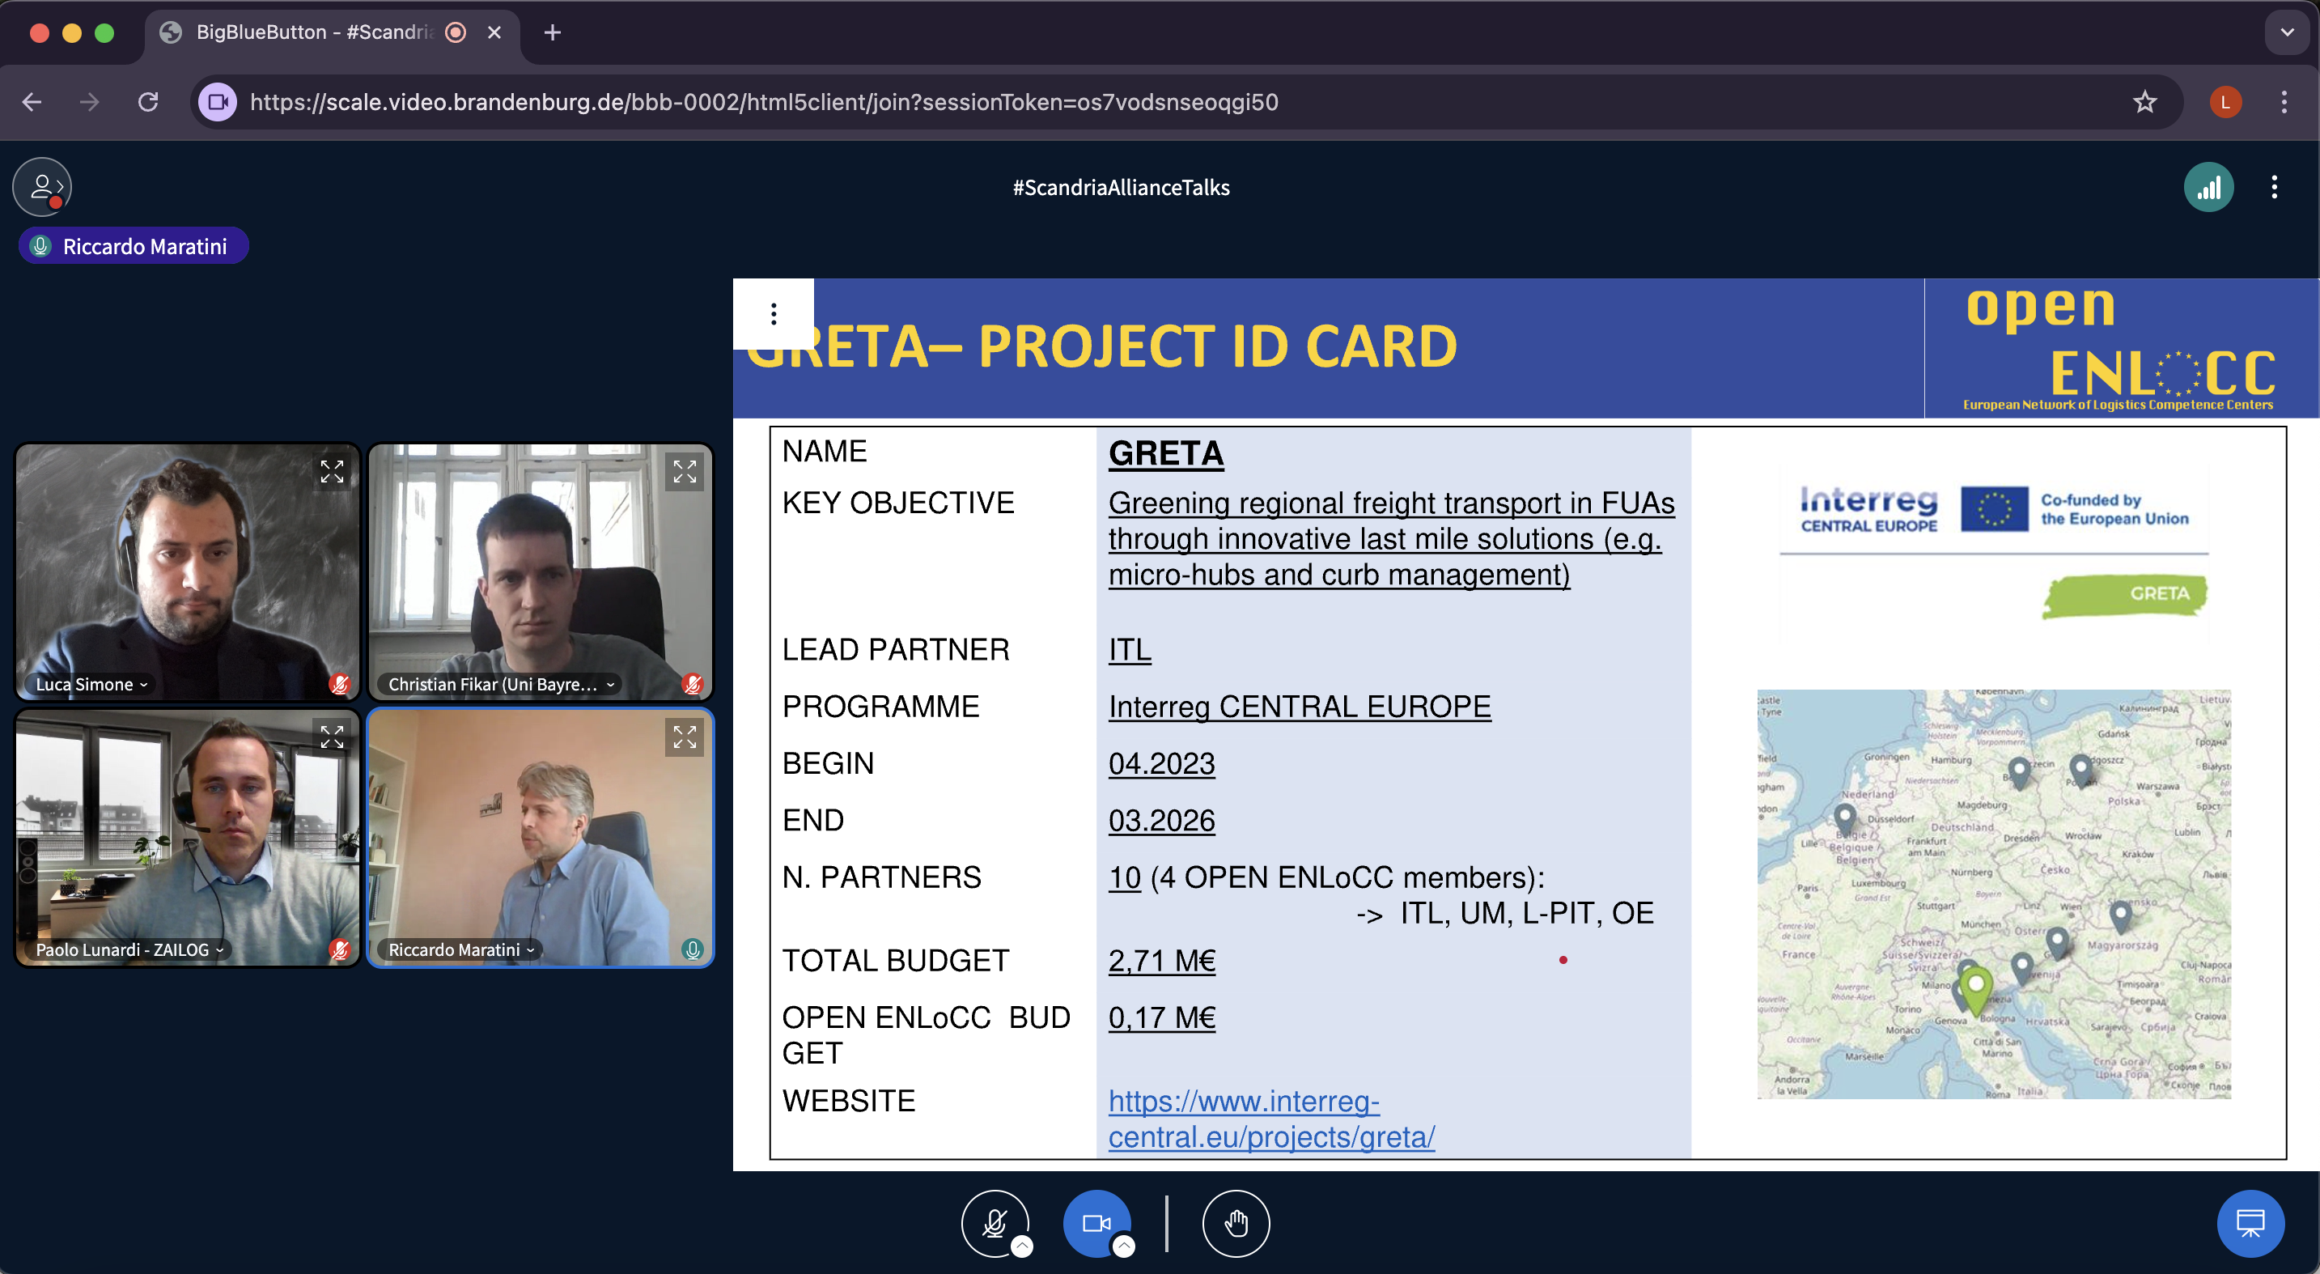The height and width of the screenshot is (1274, 2320).
Task: Click Paolo Lunardi's muted microphone indicator
Action: pyautogui.click(x=340, y=949)
